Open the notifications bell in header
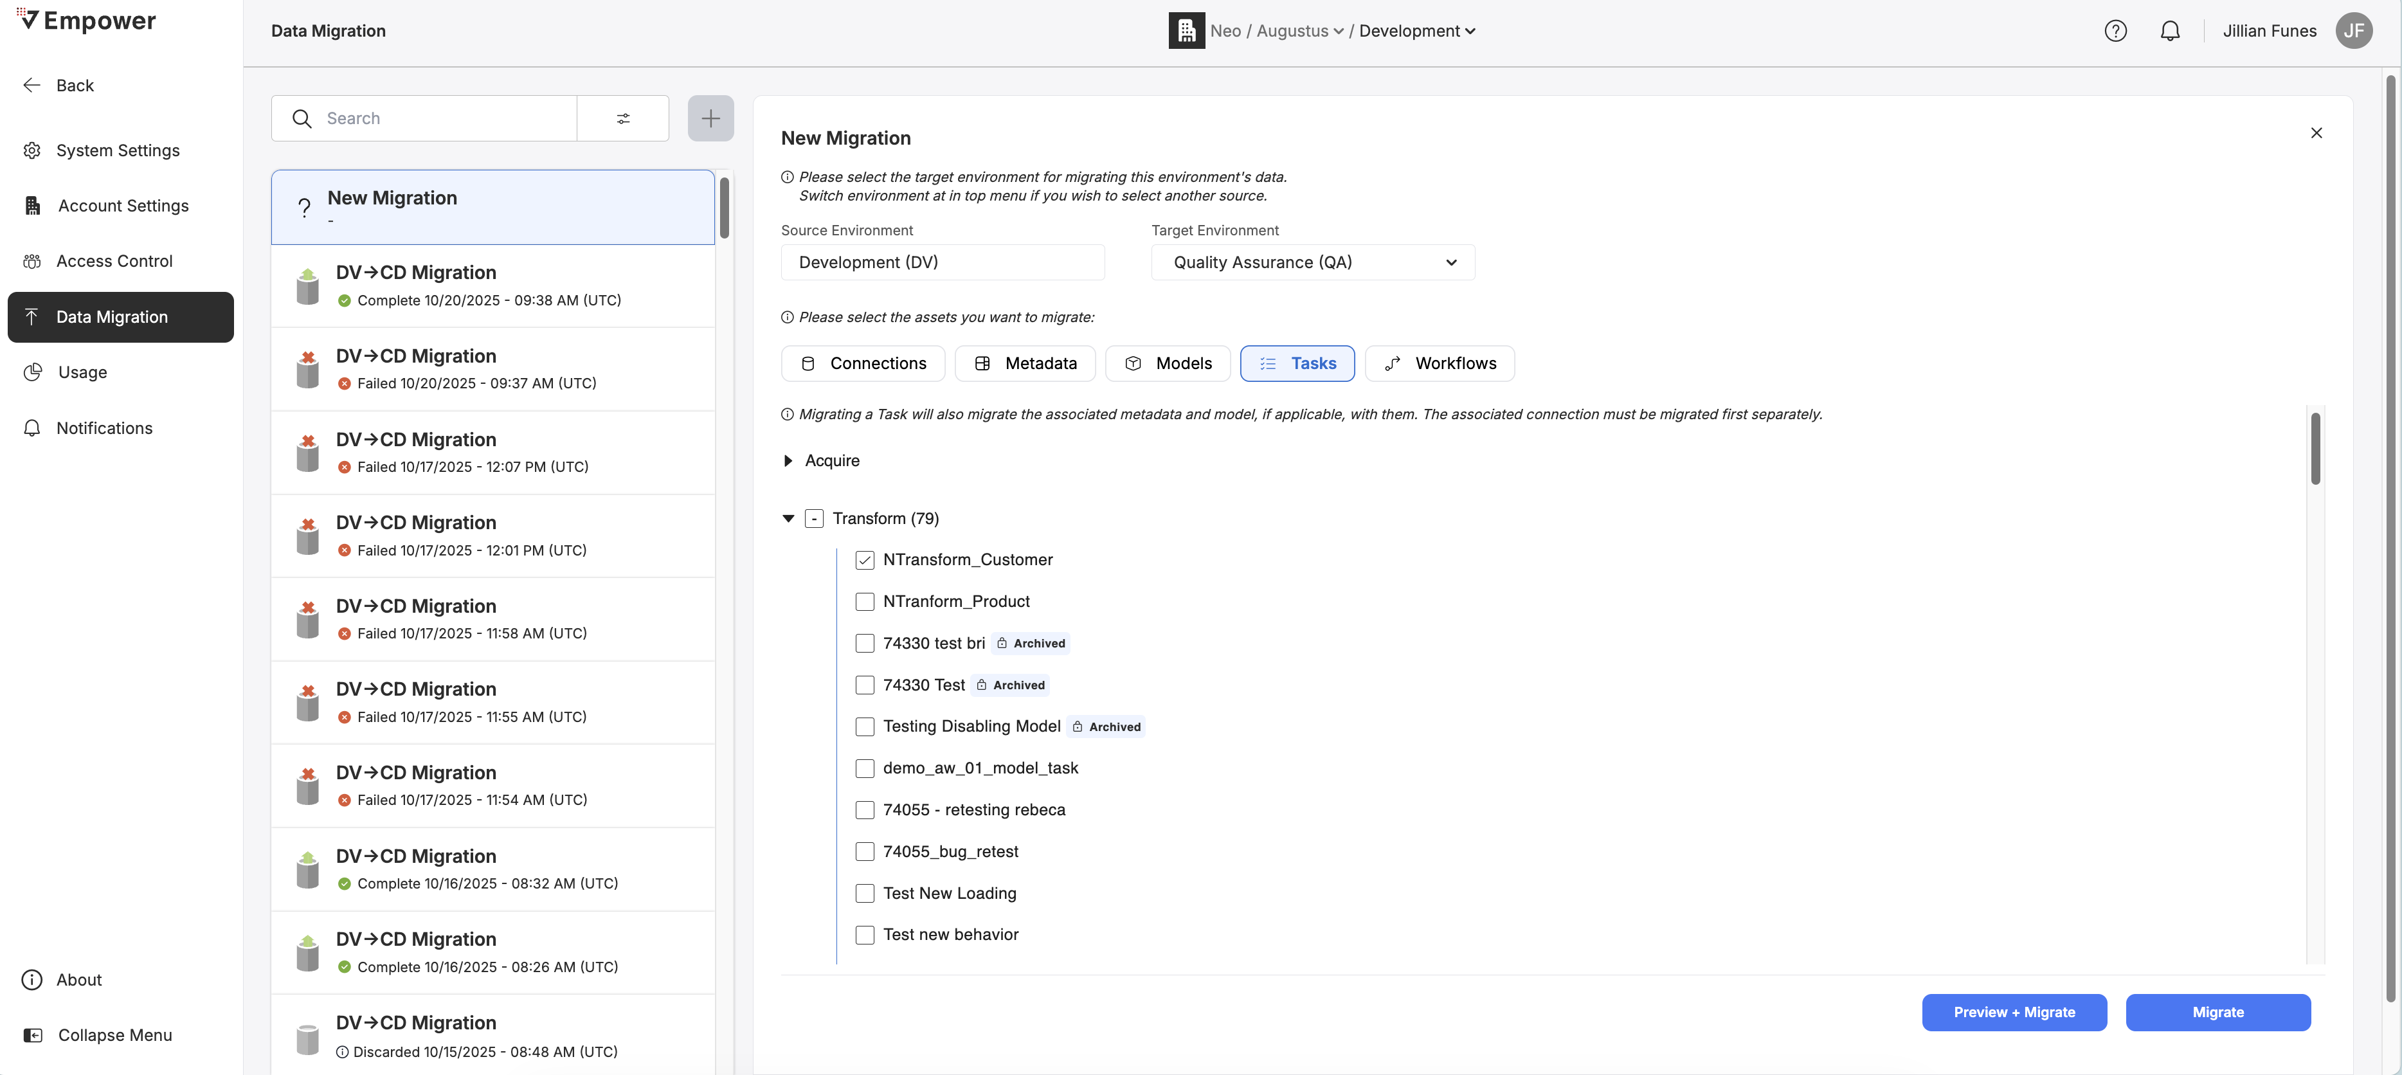This screenshot has width=2402, height=1075. pyautogui.click(x=2170, y=31)
